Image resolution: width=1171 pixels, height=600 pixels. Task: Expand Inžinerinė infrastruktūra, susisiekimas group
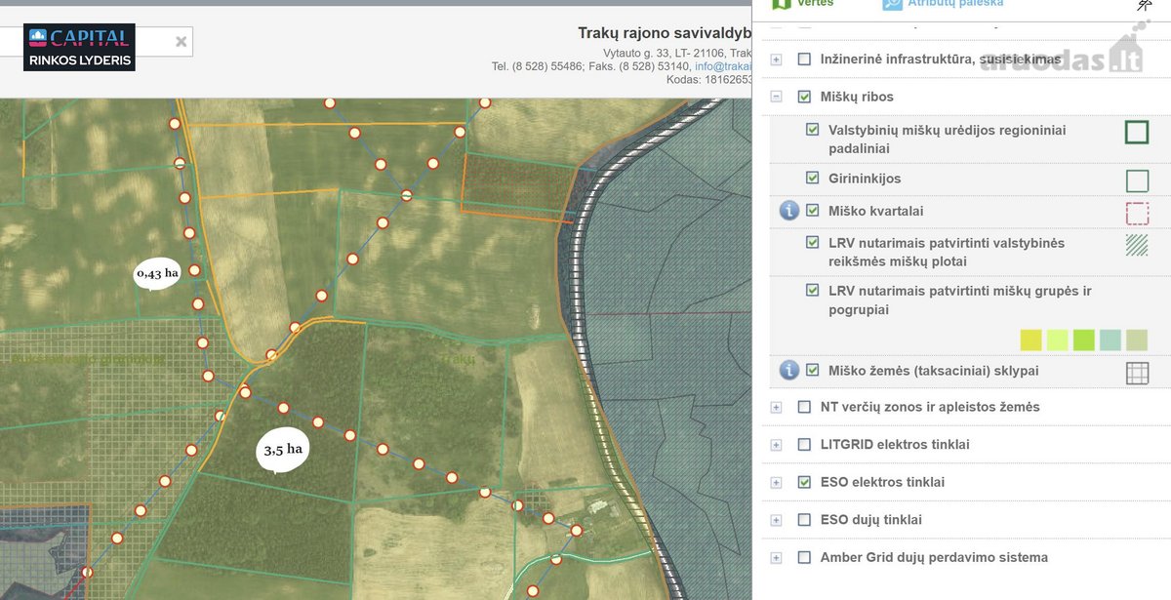point(777,60)
